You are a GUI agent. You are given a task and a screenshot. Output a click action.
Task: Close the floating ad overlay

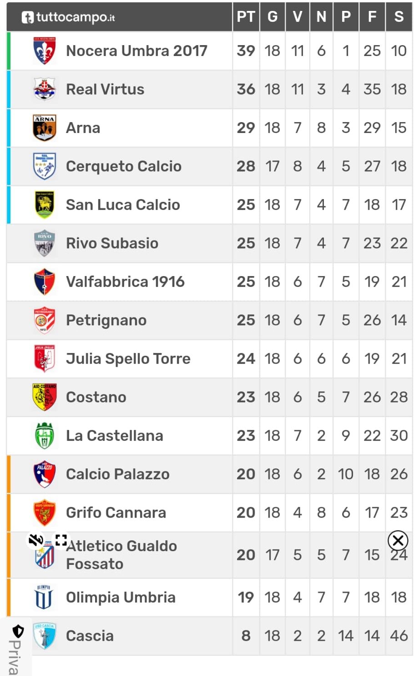398,541
